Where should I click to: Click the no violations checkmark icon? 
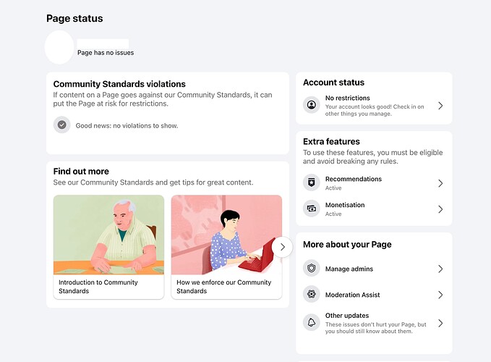point(61,125)
